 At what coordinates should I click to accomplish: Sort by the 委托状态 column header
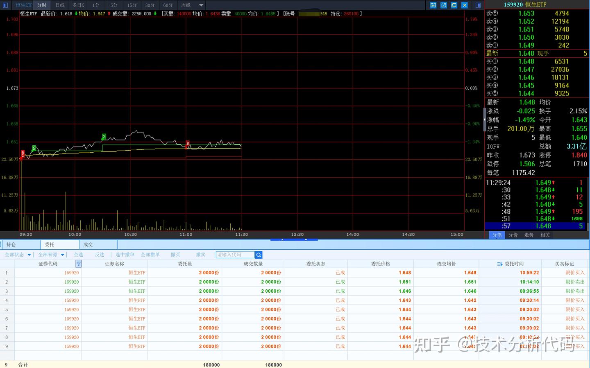click(x=315, y=264)
